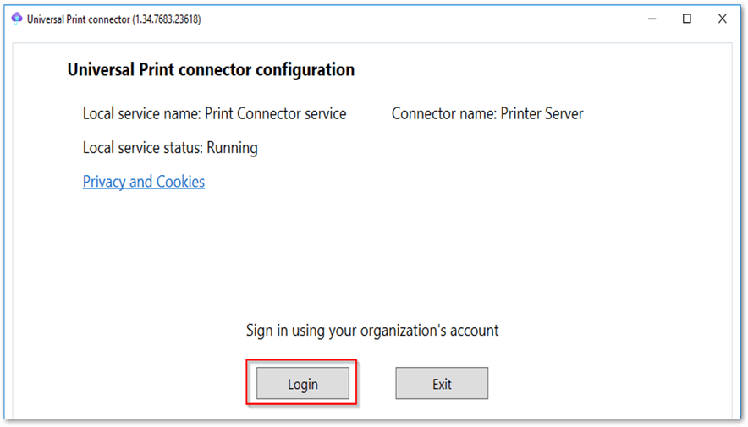Image resolution: width=748 pixels, height=427 pixels.
Task: Click the window title text Universal Print connector
Action: point(79,19)
